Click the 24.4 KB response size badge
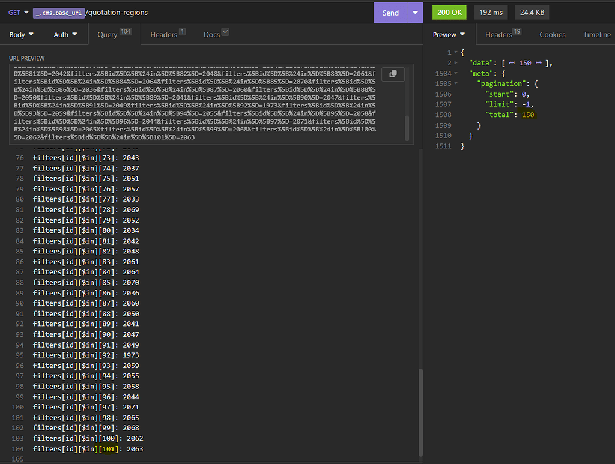The image size is (615, 464). click(x=532, y=13)
